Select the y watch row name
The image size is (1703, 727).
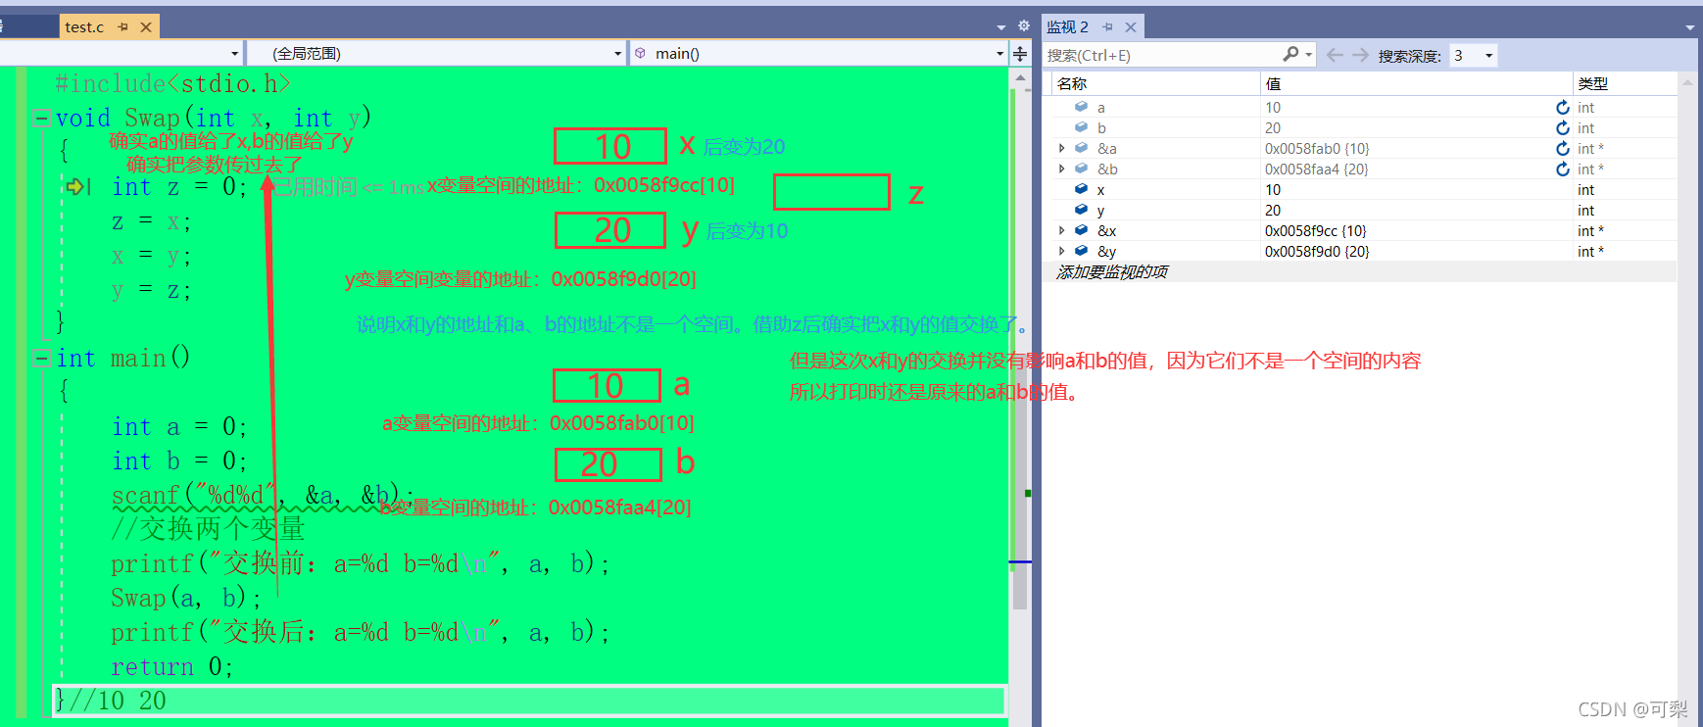[x=1100, y=211]
